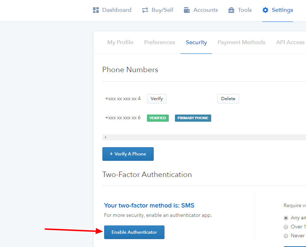Choose the Over 1 verification option
This screenshot has width=306, height=247.
point(286,227)
